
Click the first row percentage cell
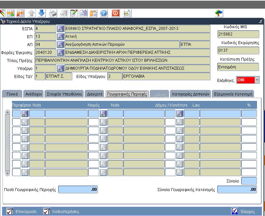click(249, 113)
